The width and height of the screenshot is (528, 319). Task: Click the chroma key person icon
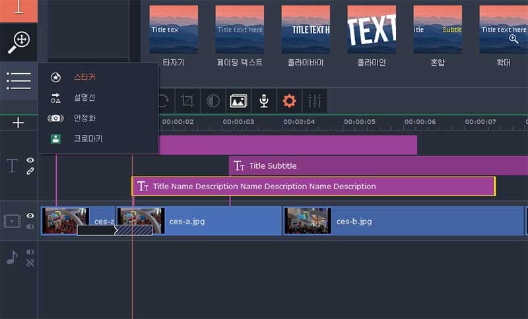click(x=55, y=139)
